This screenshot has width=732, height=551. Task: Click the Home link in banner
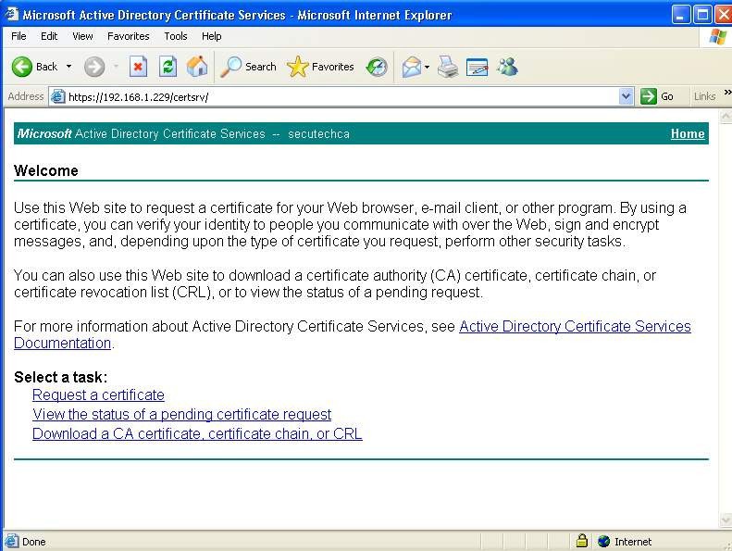(x=688, y=133)
